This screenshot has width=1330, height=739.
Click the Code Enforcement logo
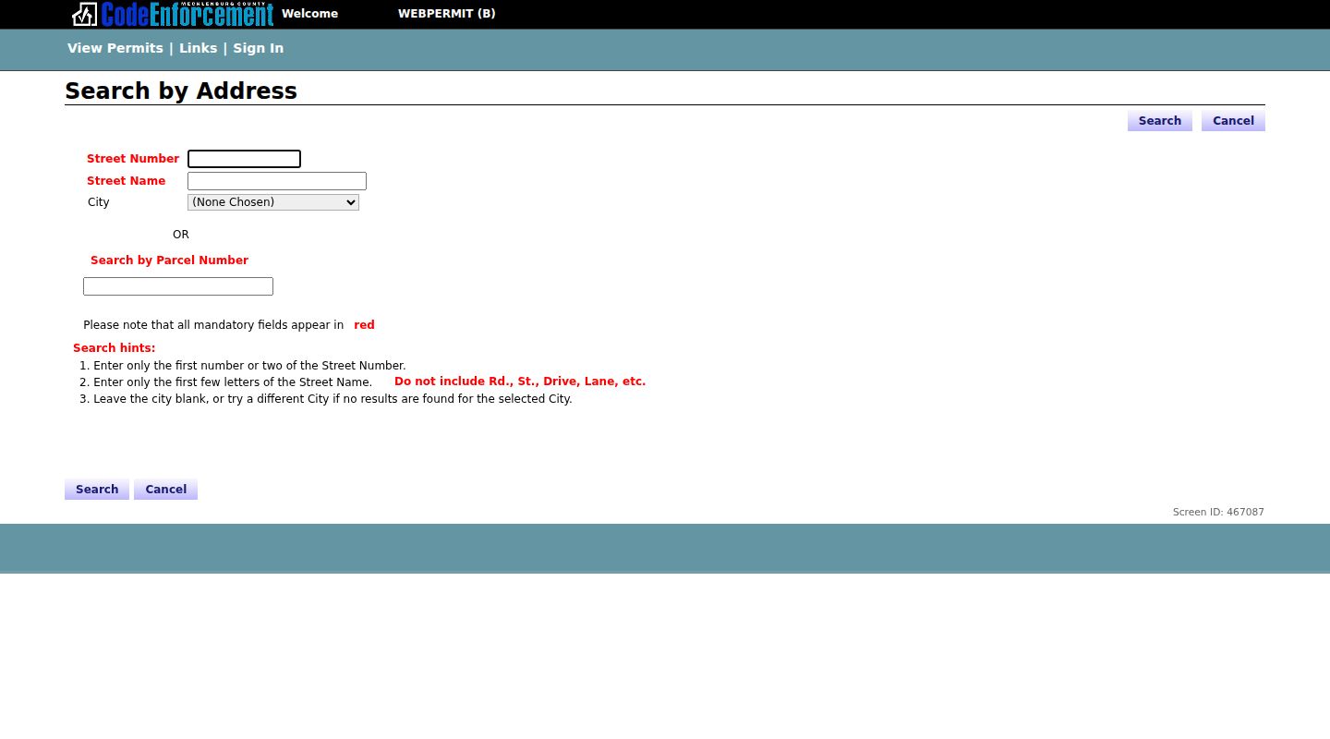173,14
